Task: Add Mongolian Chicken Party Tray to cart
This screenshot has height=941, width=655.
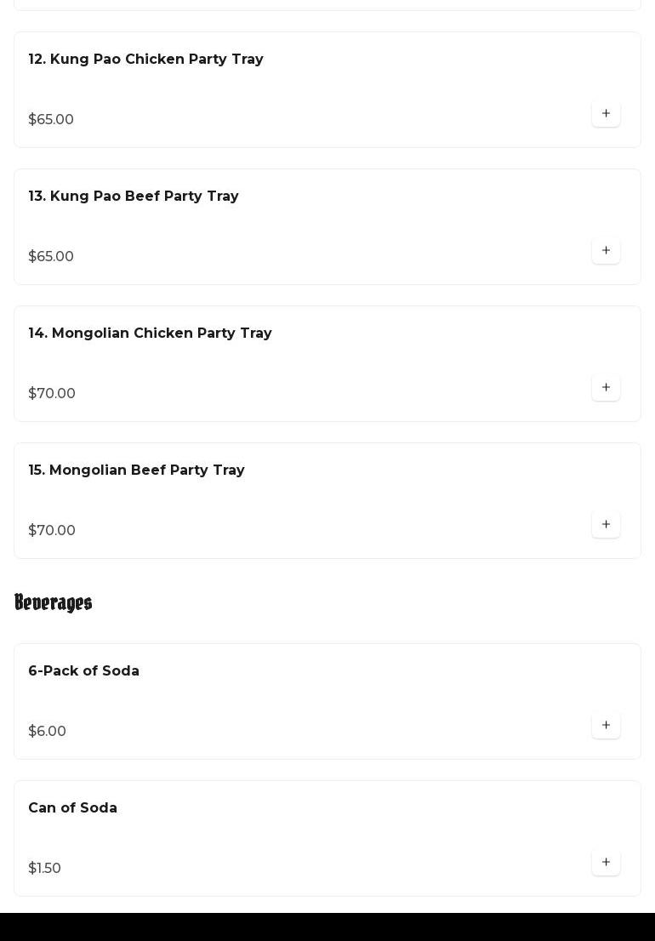Action: coord(606,388)
